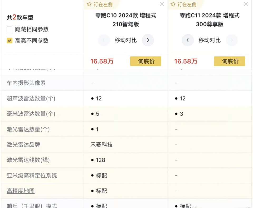Select the 16.58万 price under 零跑C10
This screenshot has height=208, width=253.
pyautogui.click(x=102, y=62)
